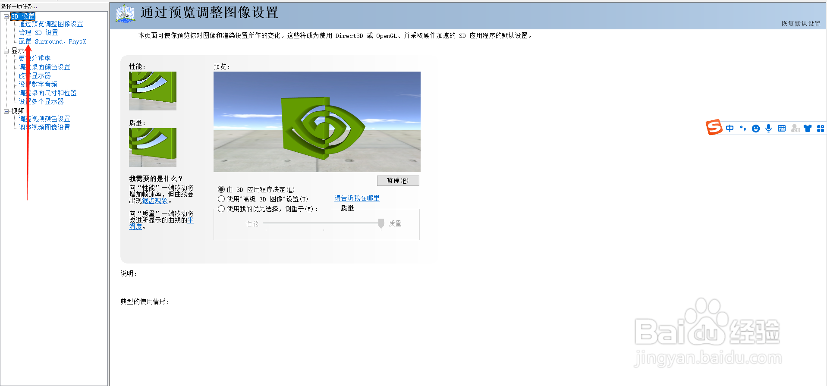Switch Sogou input to Chinese/English mode

click(x=730, y=129)
